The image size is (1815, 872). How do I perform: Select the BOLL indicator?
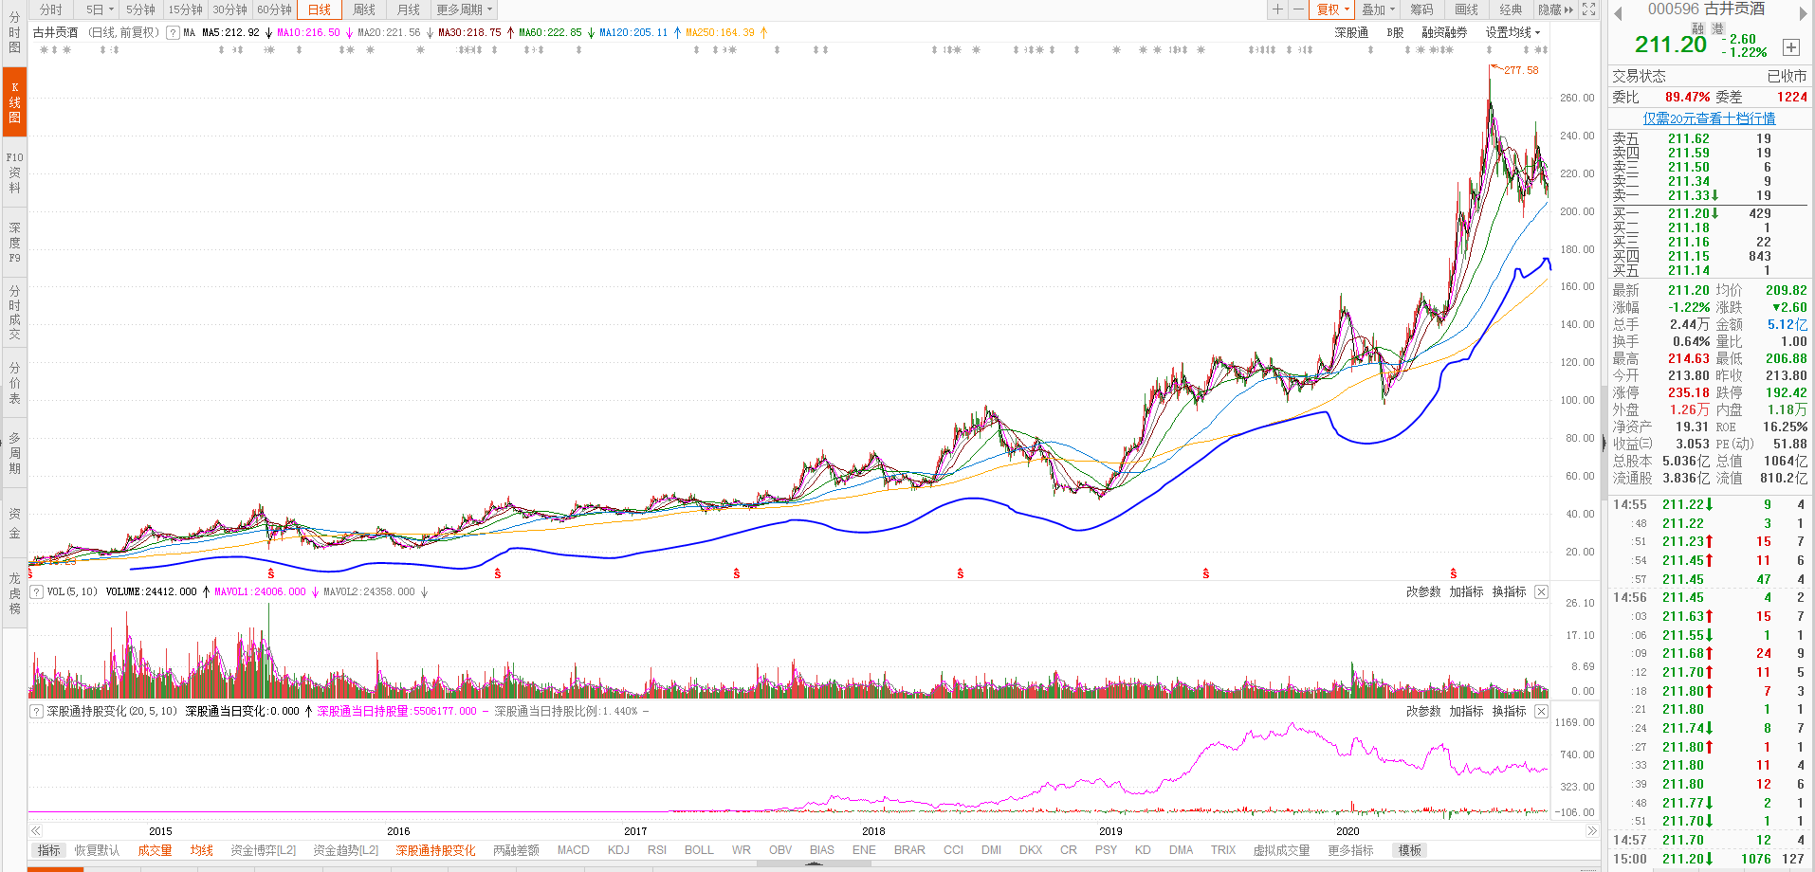699,850
